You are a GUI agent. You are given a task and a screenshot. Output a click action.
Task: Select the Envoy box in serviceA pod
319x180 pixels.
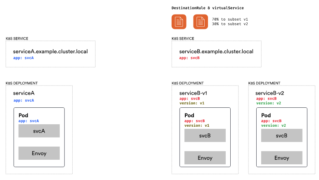pos(39,153)
